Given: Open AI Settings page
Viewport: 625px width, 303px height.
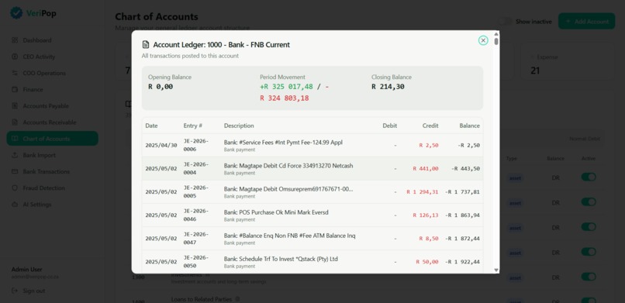Looking at the screenshot, I should [x=52, y=205].
